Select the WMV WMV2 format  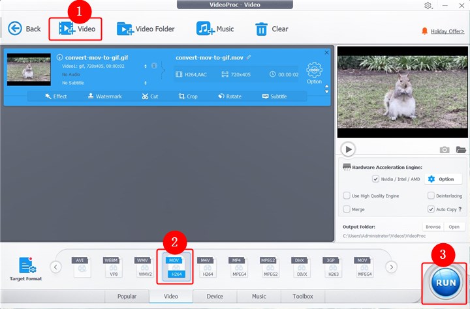tap(144, 267)
